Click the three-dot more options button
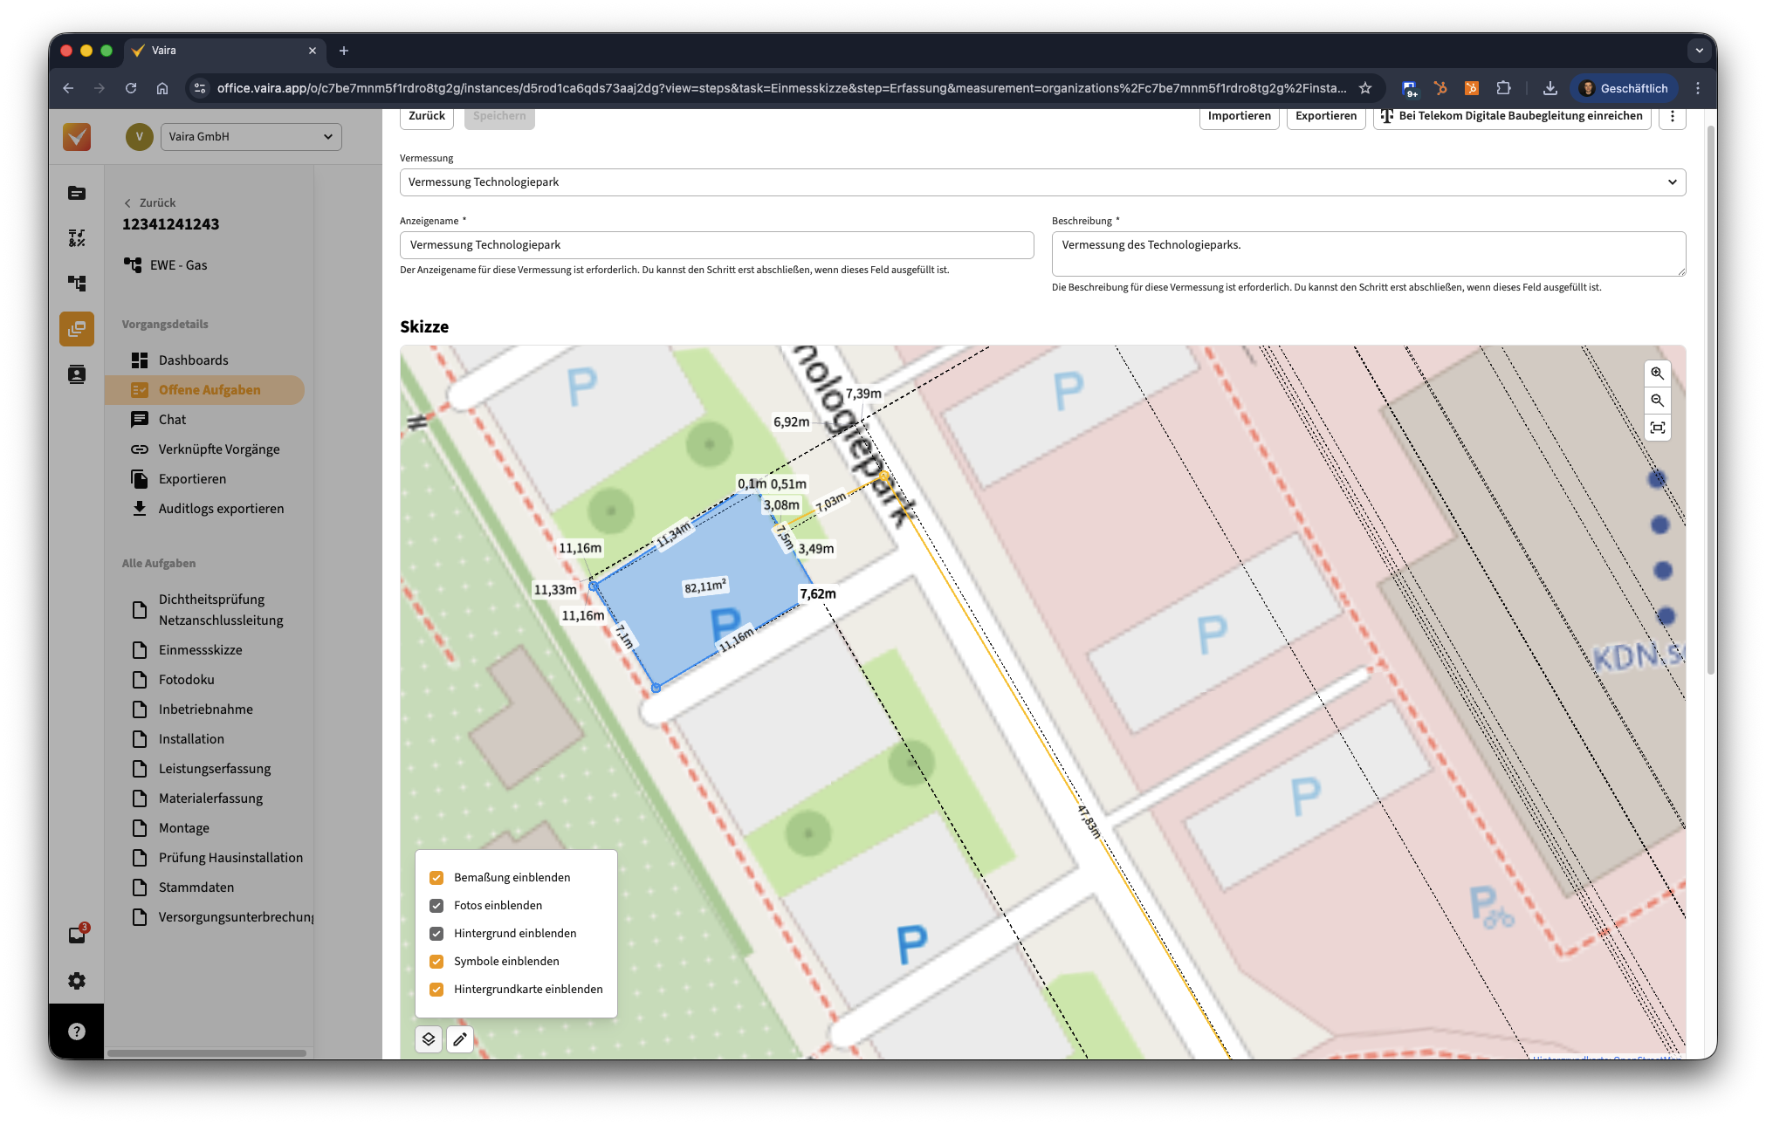The width and height of the screenshot is (1766, 1124). point(1672,116)
